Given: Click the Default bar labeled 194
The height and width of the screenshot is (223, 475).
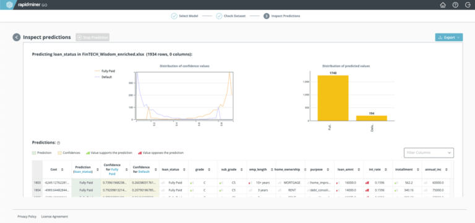Looking at the screenshot, I should (x=371, y=118).
